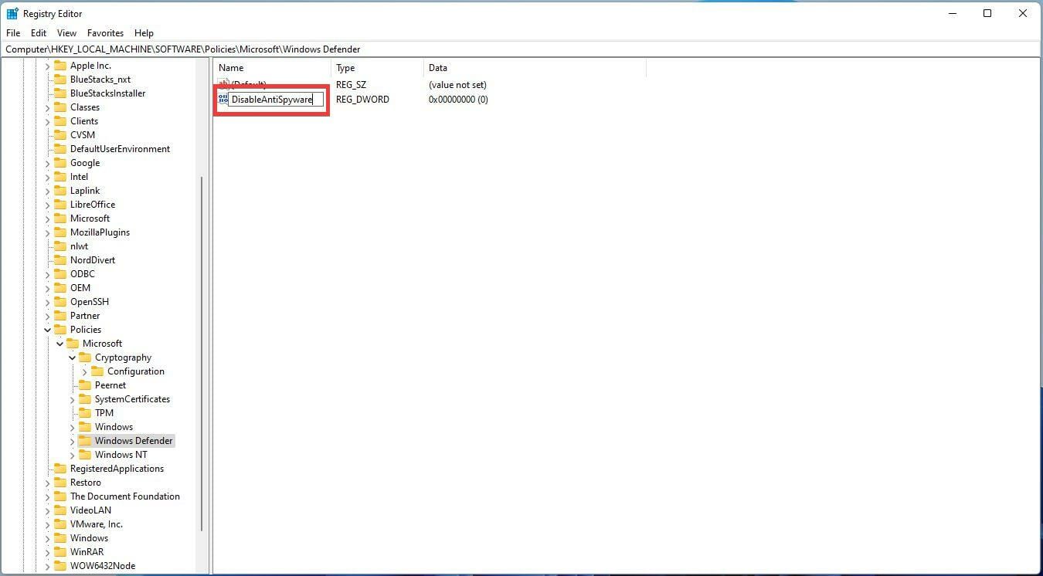The height and width of the screenshot is (576, 1043).
Task: Select the (Default) registry value icon
Action: pos(224,85)
